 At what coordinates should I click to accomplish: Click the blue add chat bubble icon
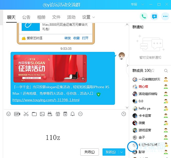click(154, 16)
